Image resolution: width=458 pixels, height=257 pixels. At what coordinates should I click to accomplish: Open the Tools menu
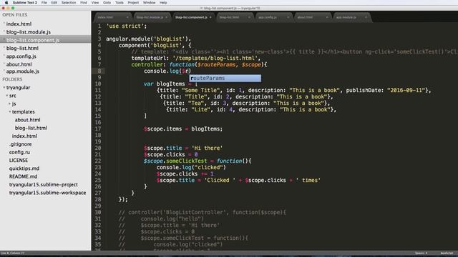[x=120, y=3]
